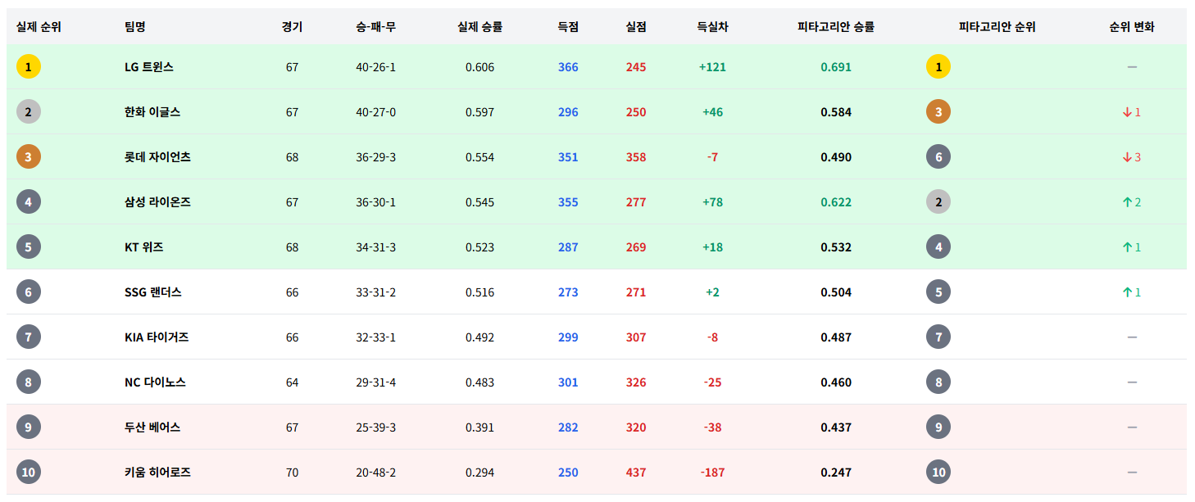Click the green Pythagorean win rate 0.622
The height and width of the screenshot is (502, 1195).
(836, 202)
